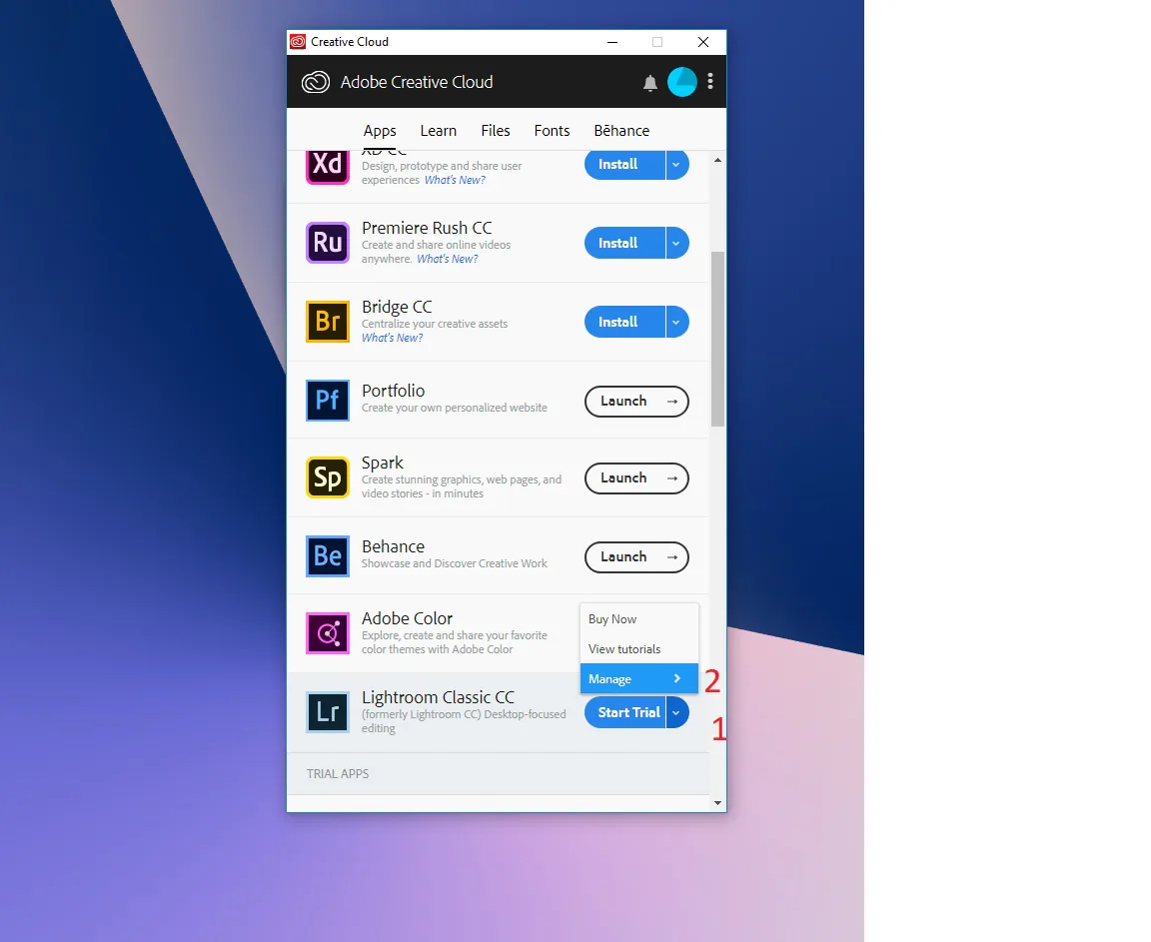Image resolution: width=1151 pixels, height=942 pixels.
Task: Click the Creative Cloud logo in header
Action: [316, 82]
